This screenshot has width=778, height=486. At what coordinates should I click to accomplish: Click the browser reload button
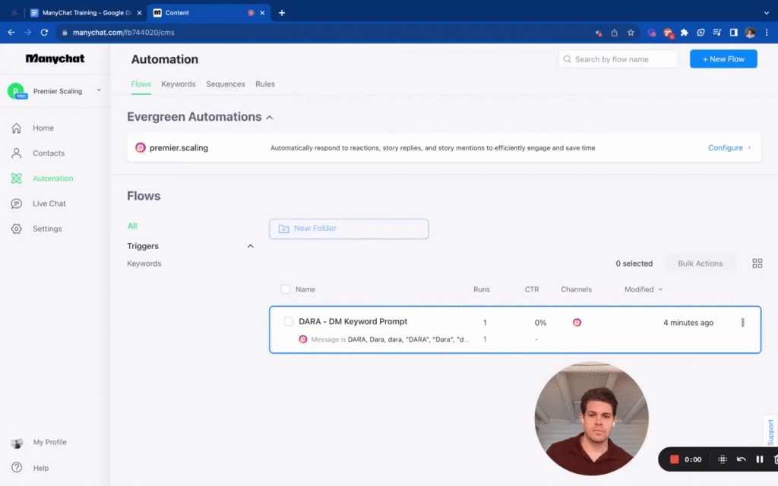[x=44, y=32]
